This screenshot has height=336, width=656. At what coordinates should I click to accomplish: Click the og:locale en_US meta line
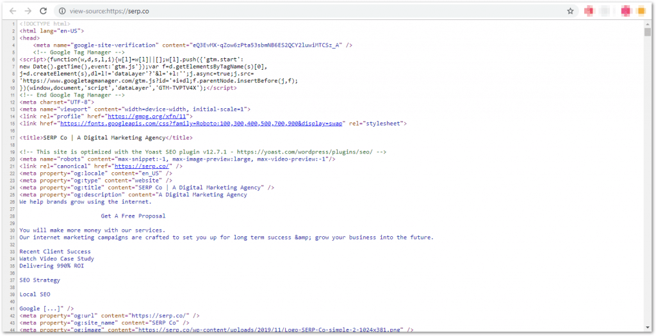(x=96, y=173)
